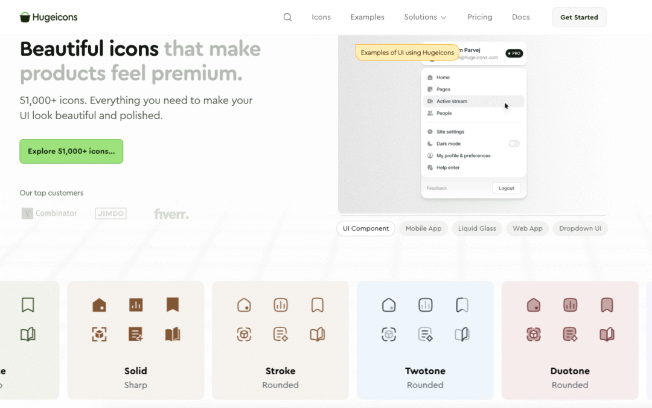Click the Pages item in preview menu

pyautogui.click(x=473, y=89)
